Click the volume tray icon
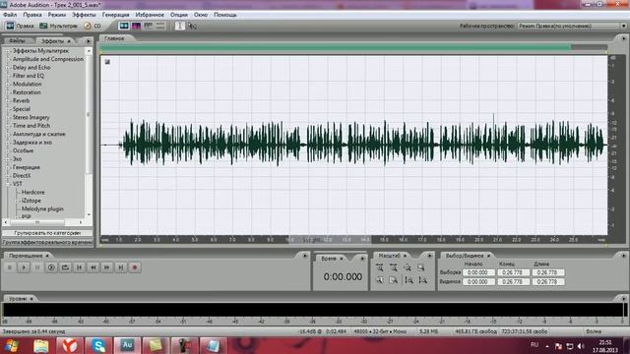 [581, 346]
